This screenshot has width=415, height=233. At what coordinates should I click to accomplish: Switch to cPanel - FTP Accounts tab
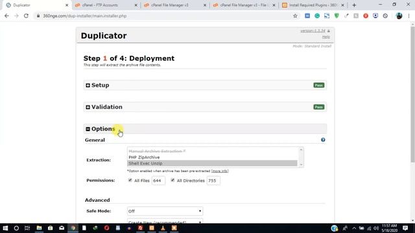click(106, 5)
